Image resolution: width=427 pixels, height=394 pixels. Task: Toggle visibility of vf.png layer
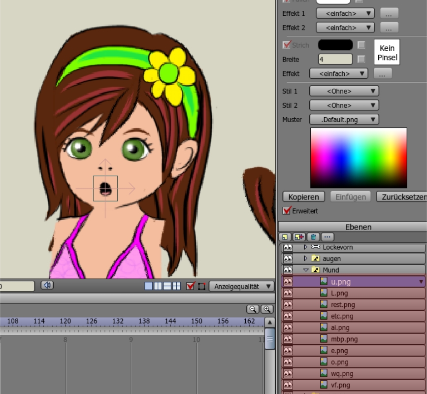[288, 385]
